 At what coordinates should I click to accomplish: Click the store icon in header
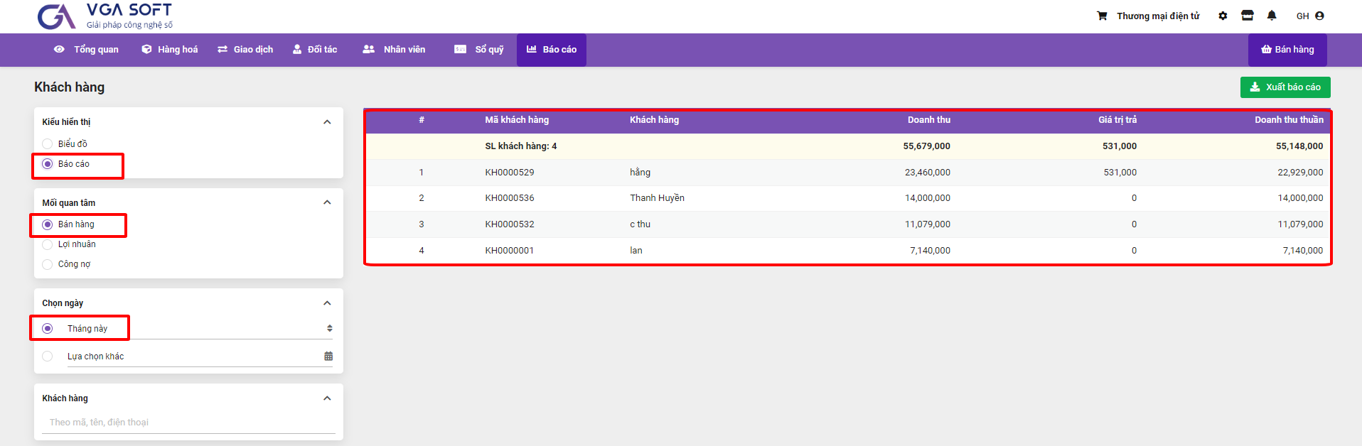1248,15
